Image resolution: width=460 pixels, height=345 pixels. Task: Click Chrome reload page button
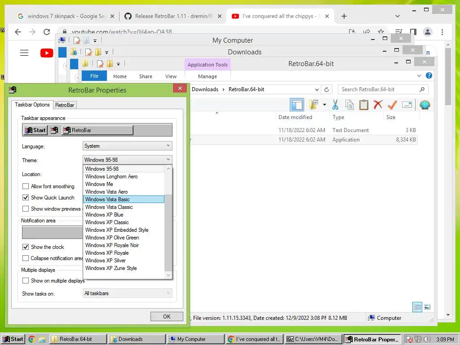(47, 32)
